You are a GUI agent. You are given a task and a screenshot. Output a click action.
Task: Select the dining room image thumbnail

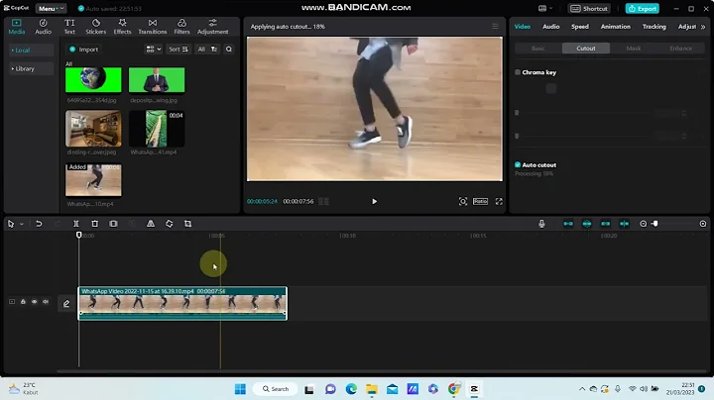coord(93,128)
